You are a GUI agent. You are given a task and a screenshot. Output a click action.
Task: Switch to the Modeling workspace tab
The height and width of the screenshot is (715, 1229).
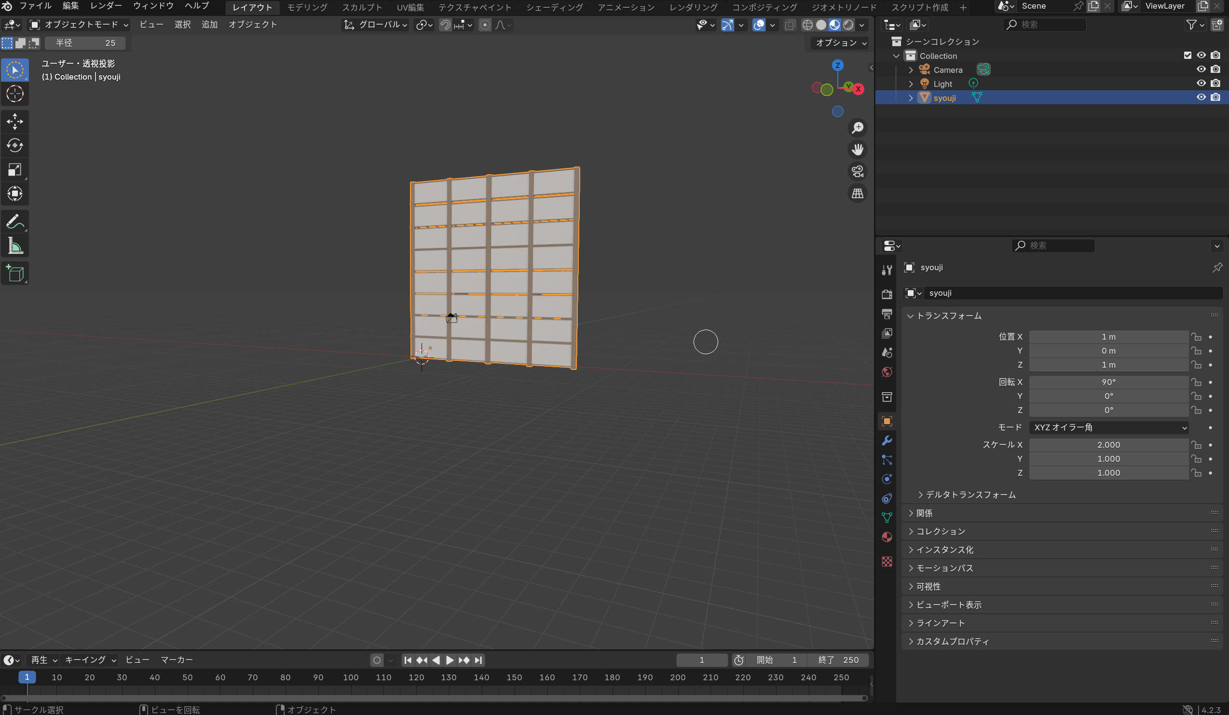(307, 7)
